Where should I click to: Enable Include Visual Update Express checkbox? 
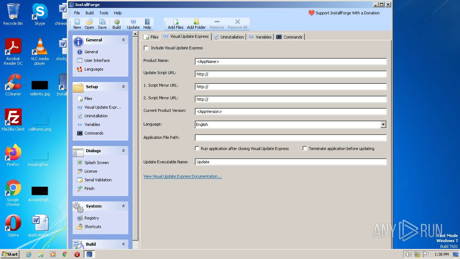(146, 48)
